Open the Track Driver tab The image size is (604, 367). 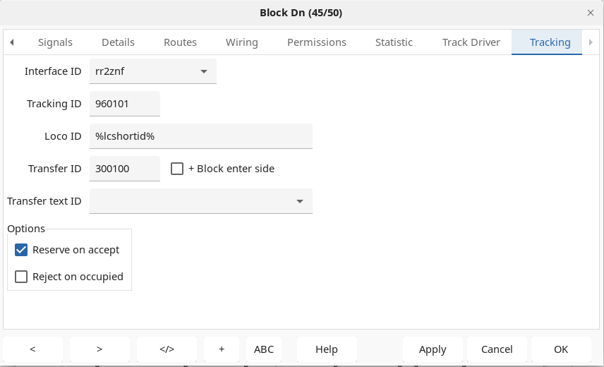coord(471,42)
